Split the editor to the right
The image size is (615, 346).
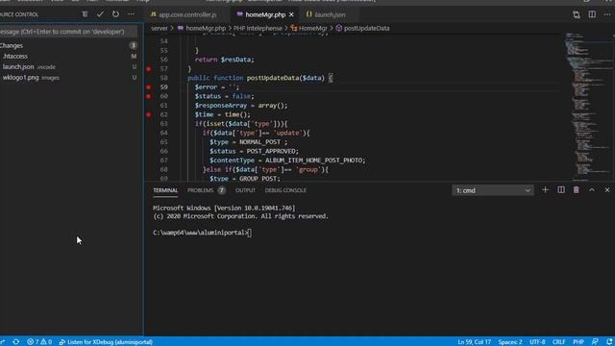click(x=592, y=14)
